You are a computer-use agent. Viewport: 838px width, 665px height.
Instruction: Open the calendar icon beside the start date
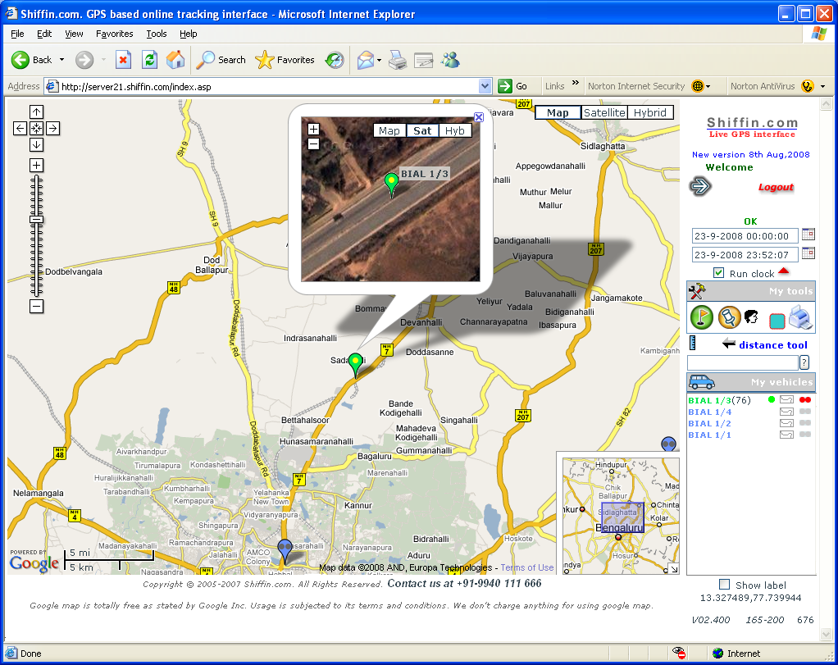pyautogui.click(x=808, y=235)
